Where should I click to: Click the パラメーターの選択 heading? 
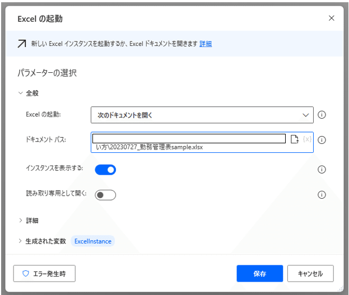tap(47, 73)
